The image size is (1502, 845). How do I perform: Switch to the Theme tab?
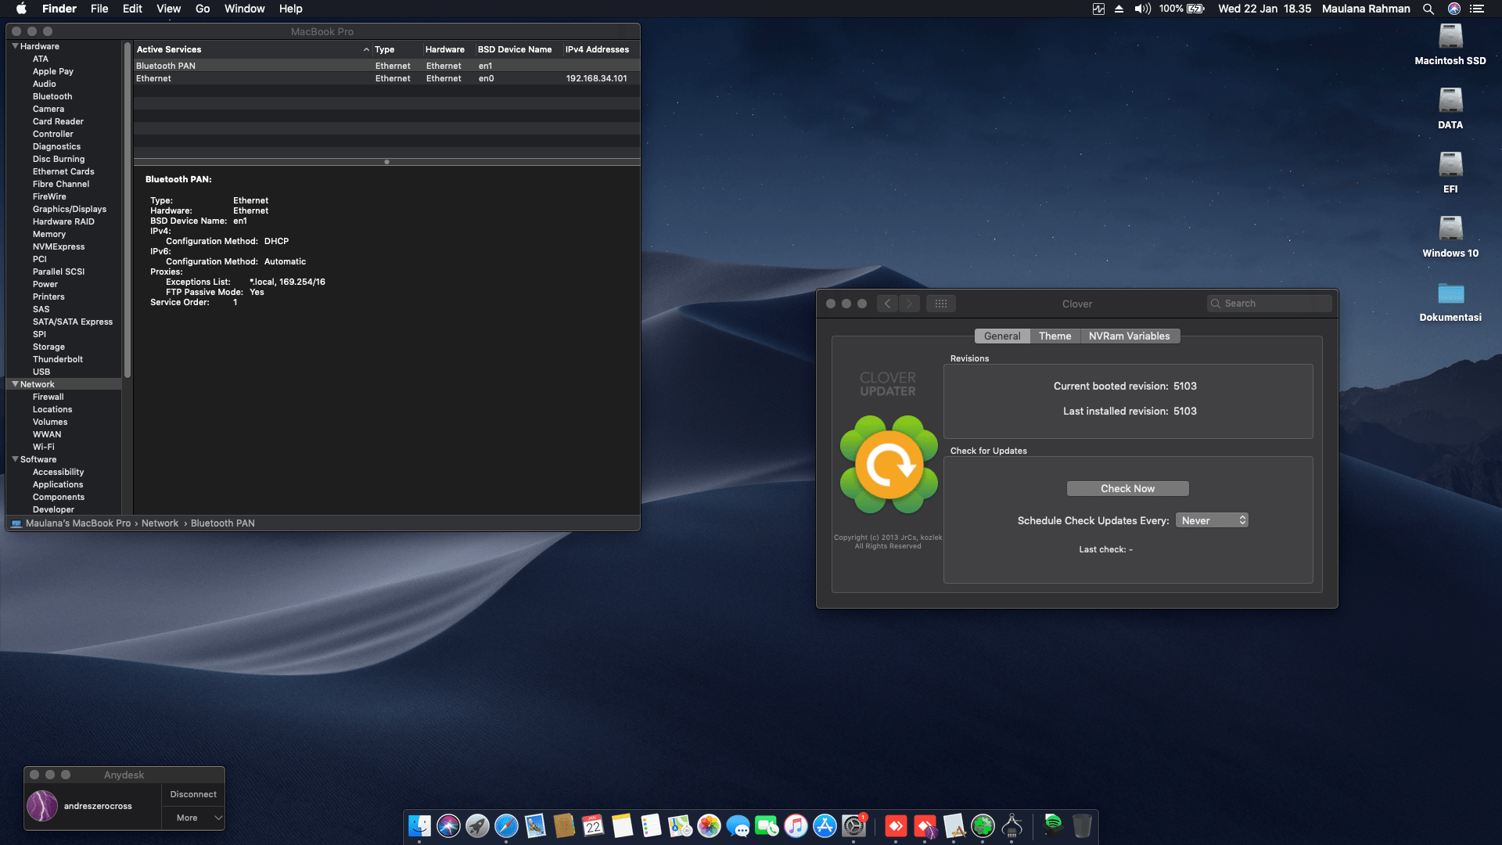click(1055, 336)
